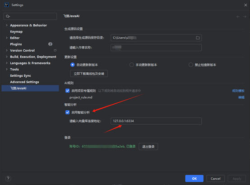The width and height of the screenshot is (250, 185).
Task: Click the 退出登录 logout button
Action: (x=148, y=146)
